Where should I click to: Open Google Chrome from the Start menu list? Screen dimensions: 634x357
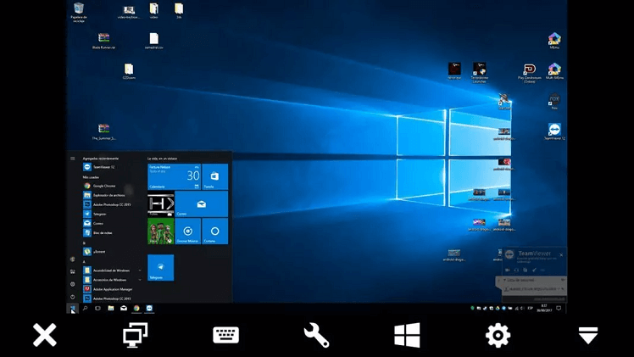tap(103, 186)
